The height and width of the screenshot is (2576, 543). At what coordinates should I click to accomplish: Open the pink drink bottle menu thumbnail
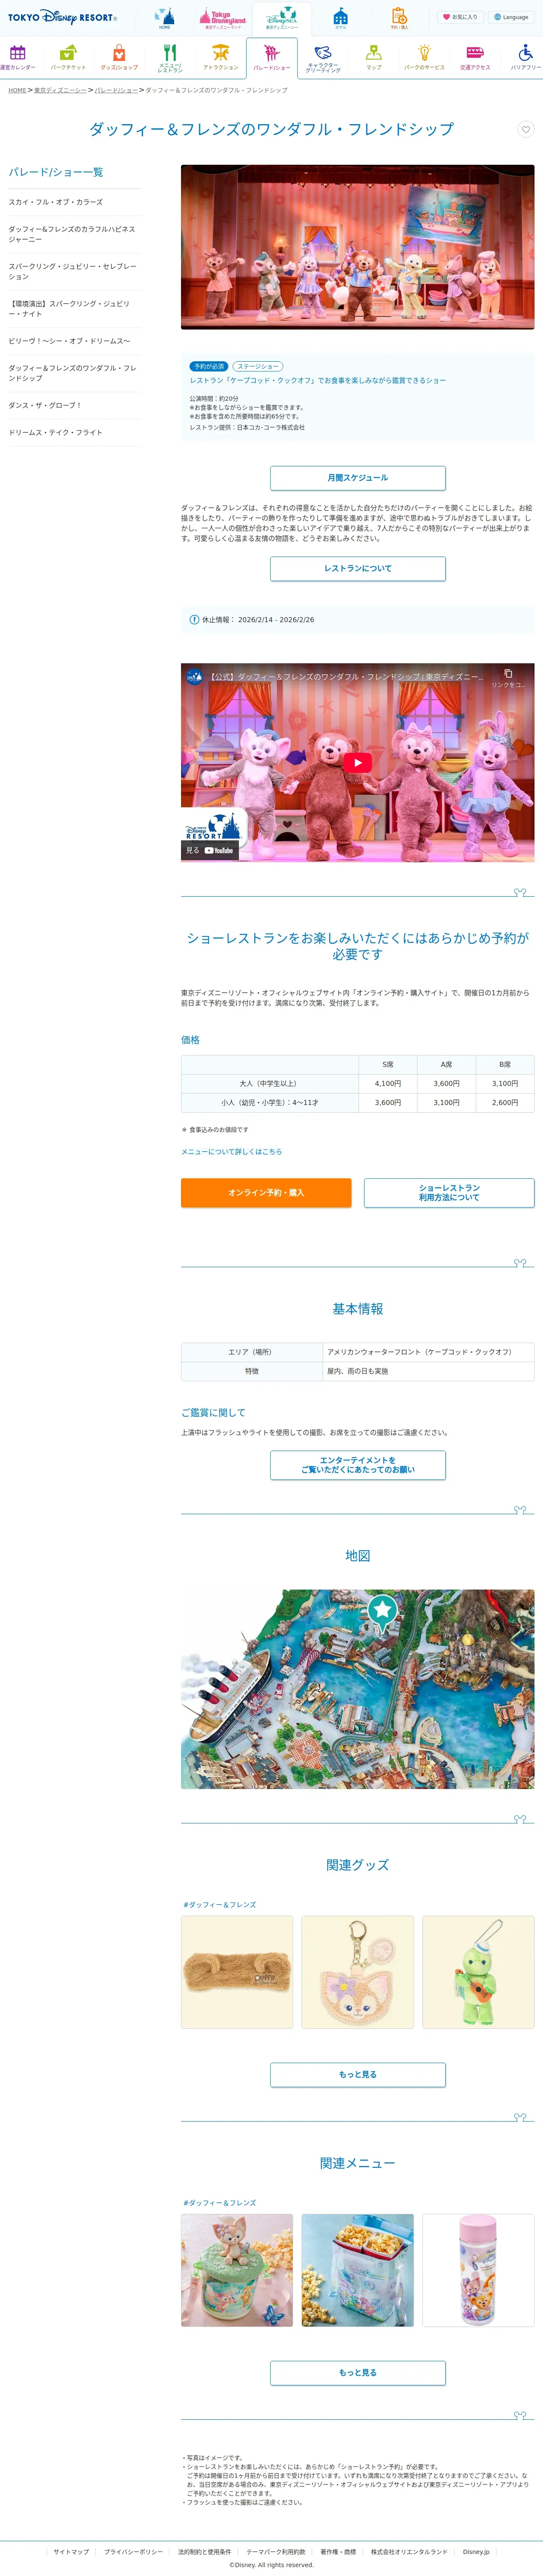click(x=478, y=2270)
